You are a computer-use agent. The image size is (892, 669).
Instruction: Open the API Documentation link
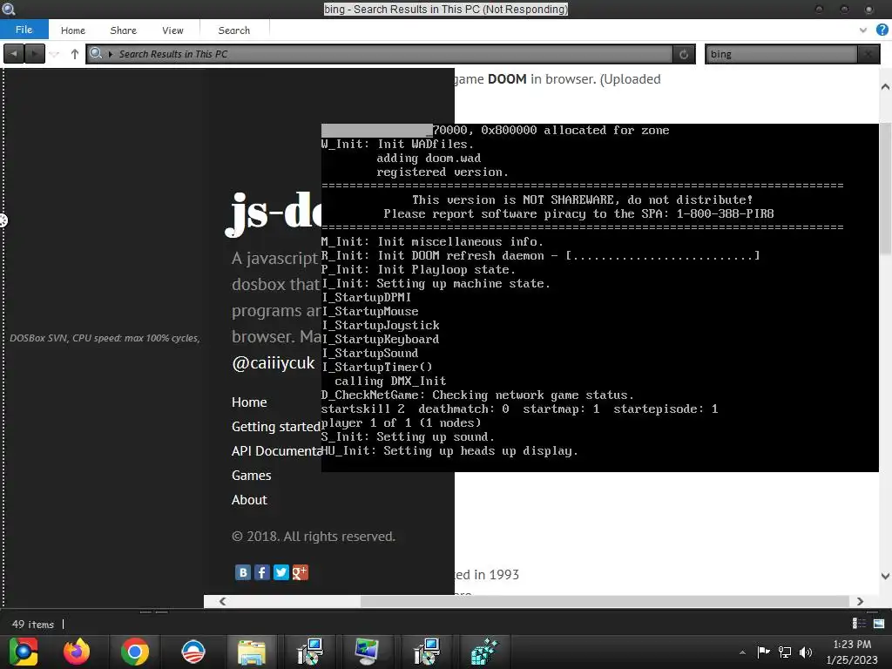click(x=276, y=451)
